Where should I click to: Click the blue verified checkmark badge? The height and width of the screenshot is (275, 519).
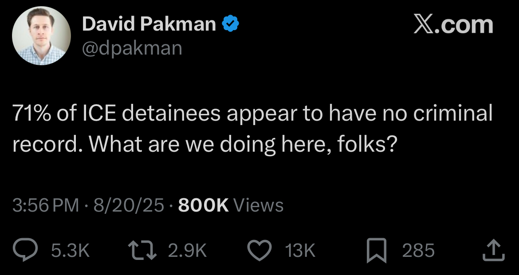point(231,24)
